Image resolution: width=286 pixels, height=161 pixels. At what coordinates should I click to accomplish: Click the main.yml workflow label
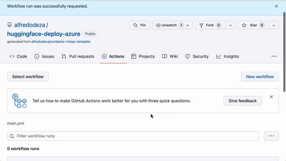[16, 123]
